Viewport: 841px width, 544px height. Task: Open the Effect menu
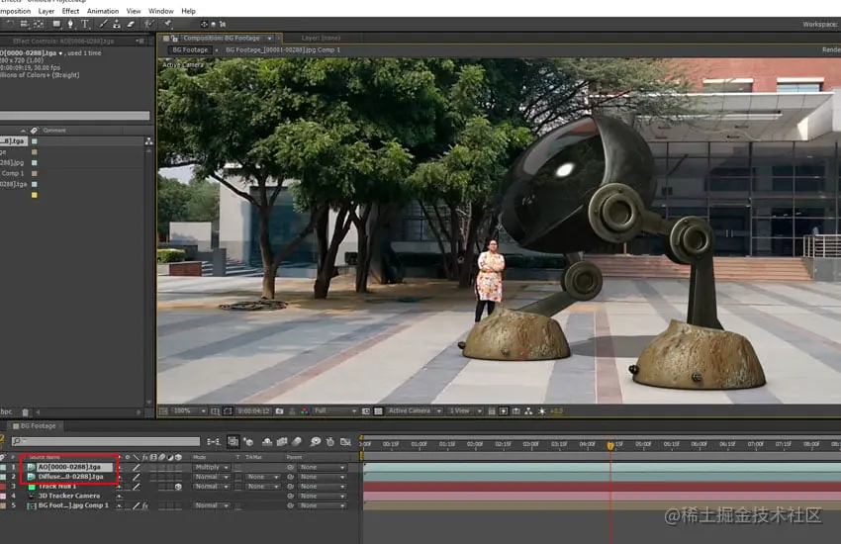click(70, 11)
